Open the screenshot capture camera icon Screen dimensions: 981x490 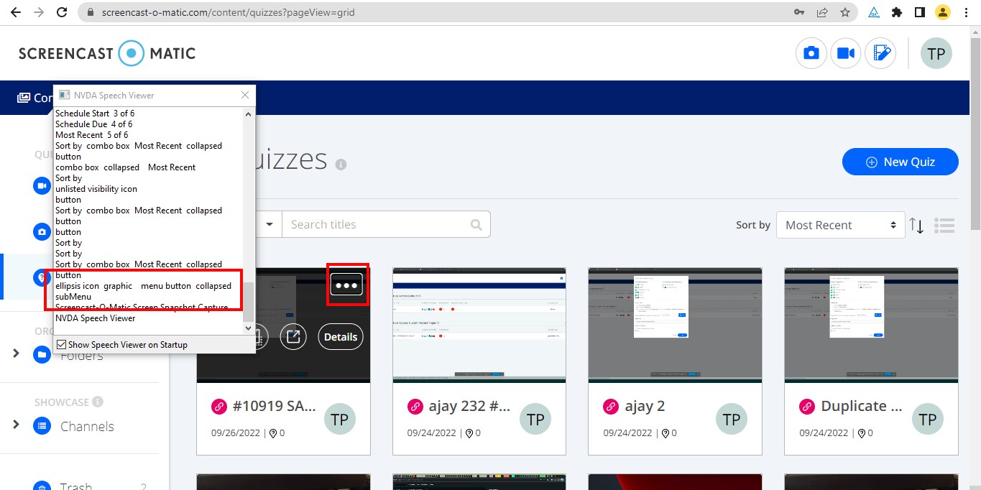(x=811, y=53)
